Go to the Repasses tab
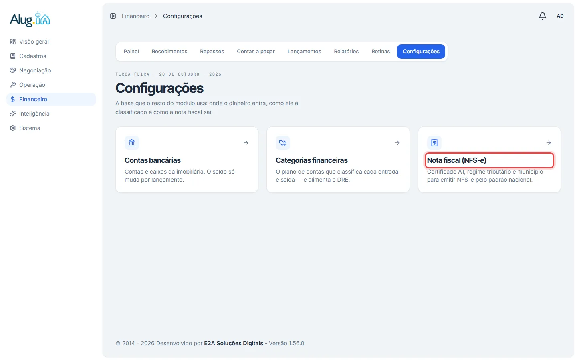 tap(212, 52)
